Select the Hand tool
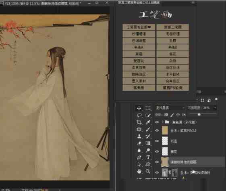226x191 pixels. pos(139,171)
